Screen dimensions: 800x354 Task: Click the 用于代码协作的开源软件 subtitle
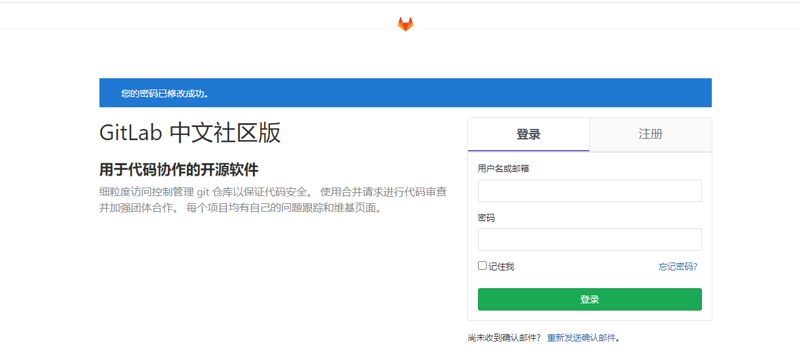pos(178,170)
